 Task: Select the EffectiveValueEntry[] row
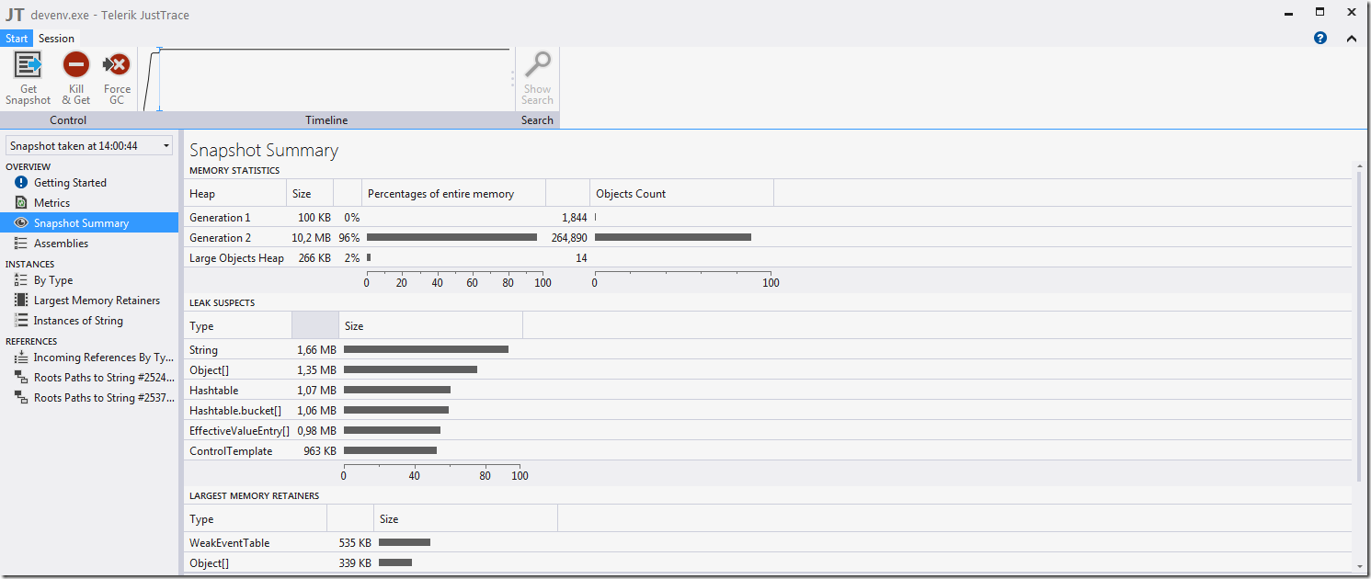tap(768, 431)
